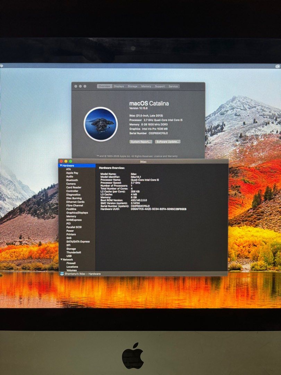The height and width of the screenshot is (375, 281).
Task: Select Thunderbolt in the sidebar
Action: coord(74,252)
